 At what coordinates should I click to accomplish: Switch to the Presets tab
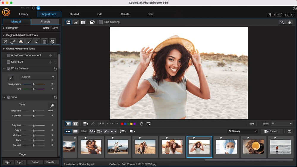(45, 22)
